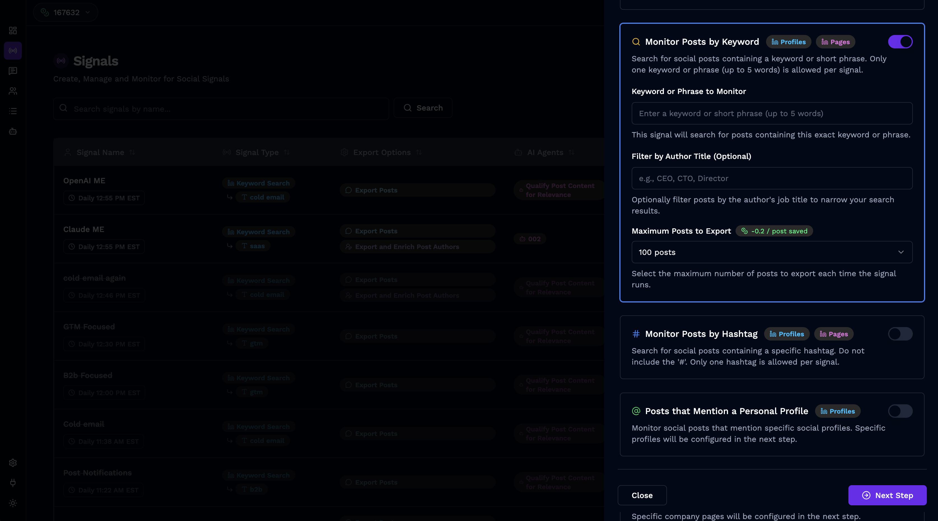The height and width of the screenshot is (521, 938).
Task: Switch theme using the sun icon
Action: [13, 503]
